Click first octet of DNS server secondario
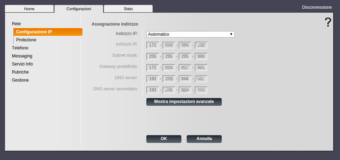The width and height of the screenshot is (340, 160). (x=153, y=90)
